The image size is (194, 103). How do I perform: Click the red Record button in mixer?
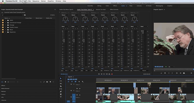pyautogui.click(x=112, y=74)
